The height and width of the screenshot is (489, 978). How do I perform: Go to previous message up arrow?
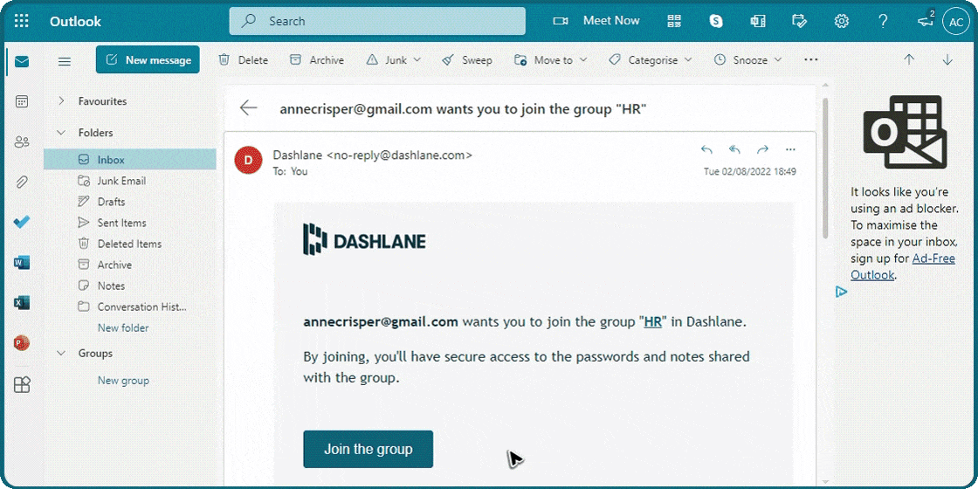tap(909, 60)
